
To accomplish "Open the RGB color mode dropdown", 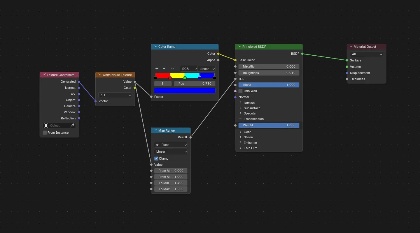I will (189, 69).
